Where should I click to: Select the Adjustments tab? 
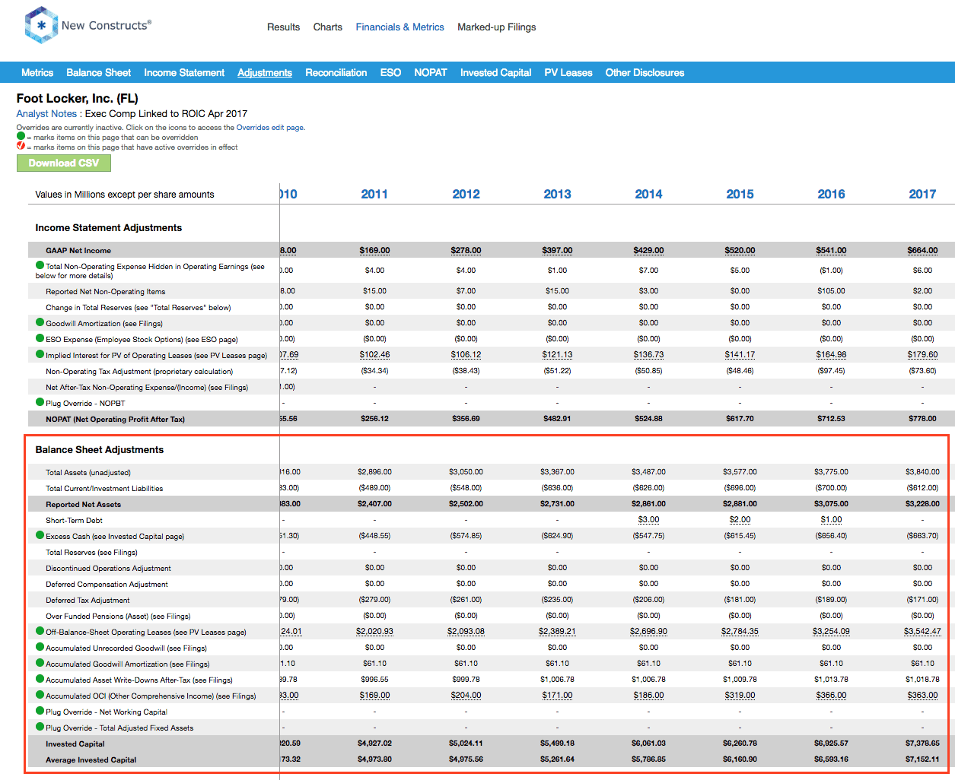[265, 72]
